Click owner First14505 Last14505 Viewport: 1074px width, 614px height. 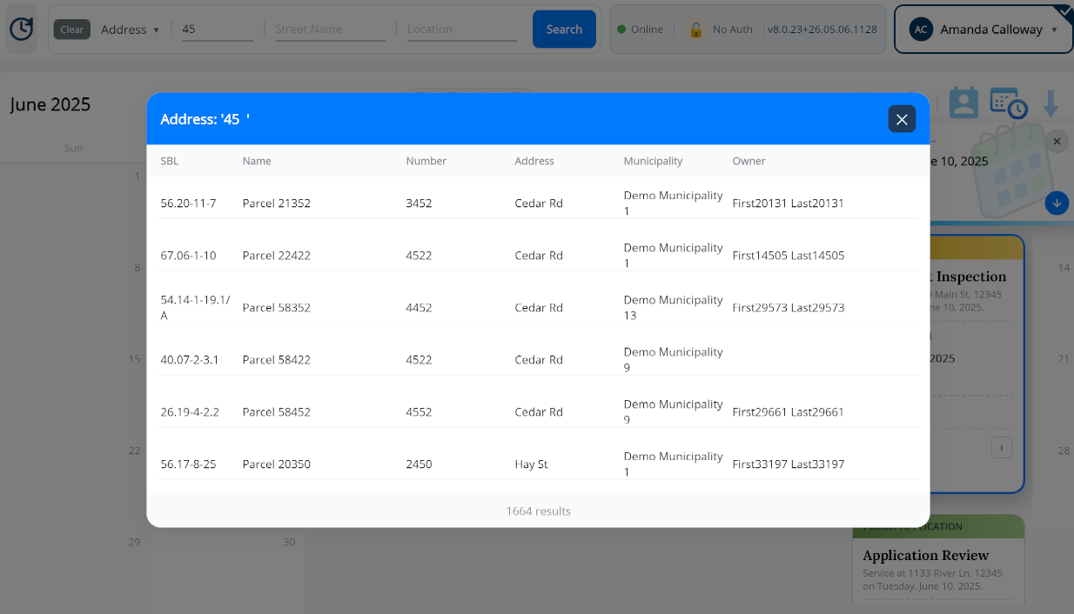[789, 256]
